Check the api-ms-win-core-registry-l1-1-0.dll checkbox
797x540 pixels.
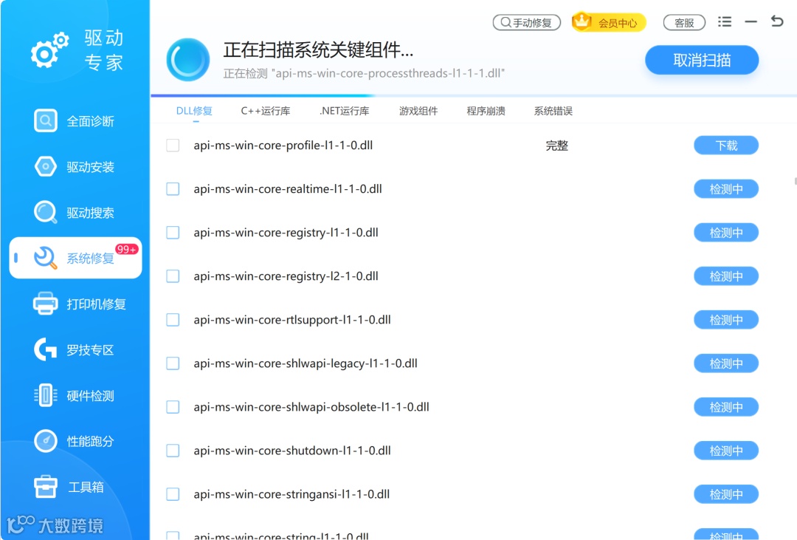173,233
